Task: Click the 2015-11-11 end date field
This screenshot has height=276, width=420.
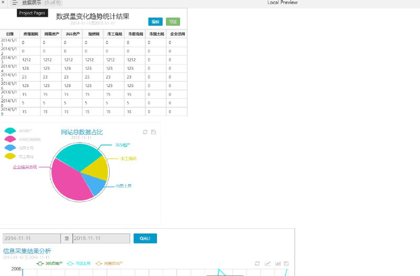Action: pyautogui.click(x=101, y=238)
